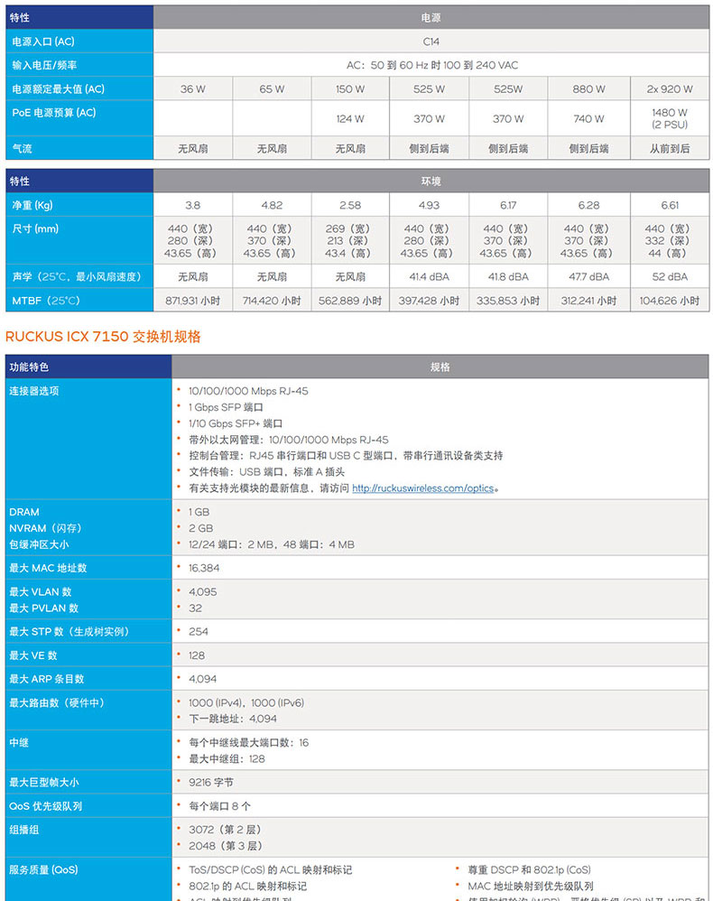
Task: Select the MTBF (25°C) row label
Action: (46, 301)
